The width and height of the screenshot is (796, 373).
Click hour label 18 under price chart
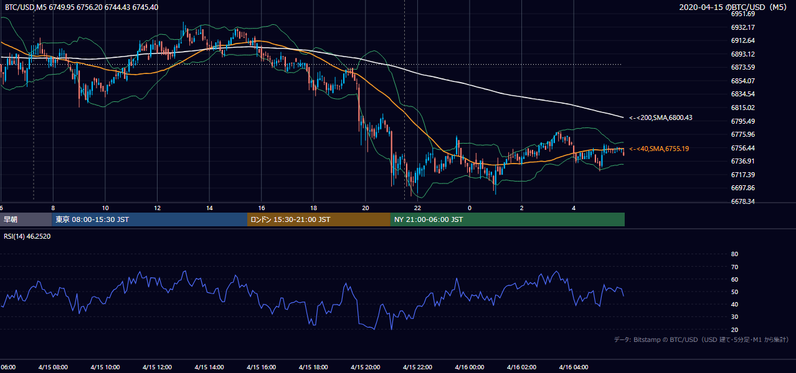point(313,208)
